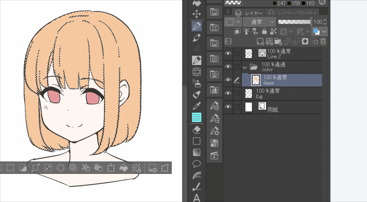
Task: Click the movie clapperboard material icon
Action: pyautogui.click(x=214, y=155)
